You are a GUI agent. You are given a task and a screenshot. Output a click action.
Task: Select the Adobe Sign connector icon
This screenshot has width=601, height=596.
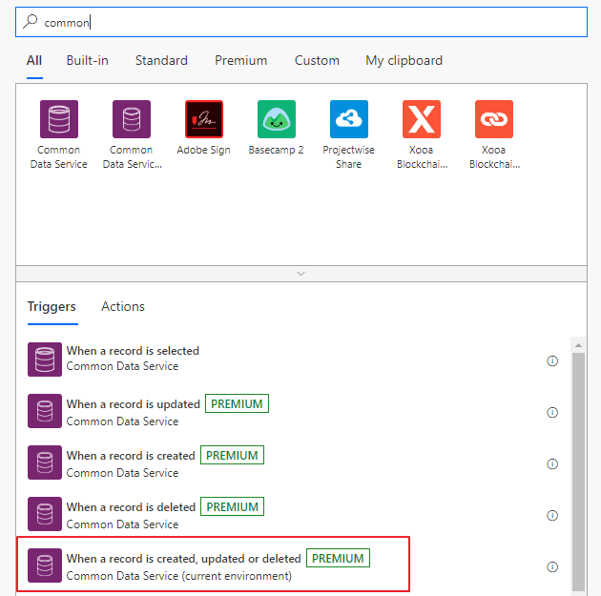pos(203,119)
